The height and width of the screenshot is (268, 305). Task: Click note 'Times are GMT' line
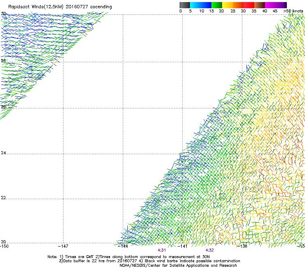click(x=129, y=257)
